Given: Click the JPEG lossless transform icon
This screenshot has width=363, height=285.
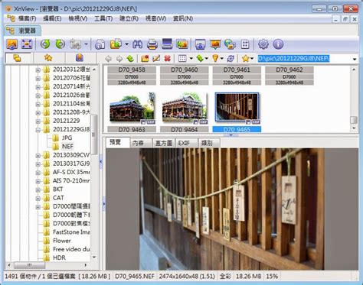Looking at the screenshot, I should (76, 44).
